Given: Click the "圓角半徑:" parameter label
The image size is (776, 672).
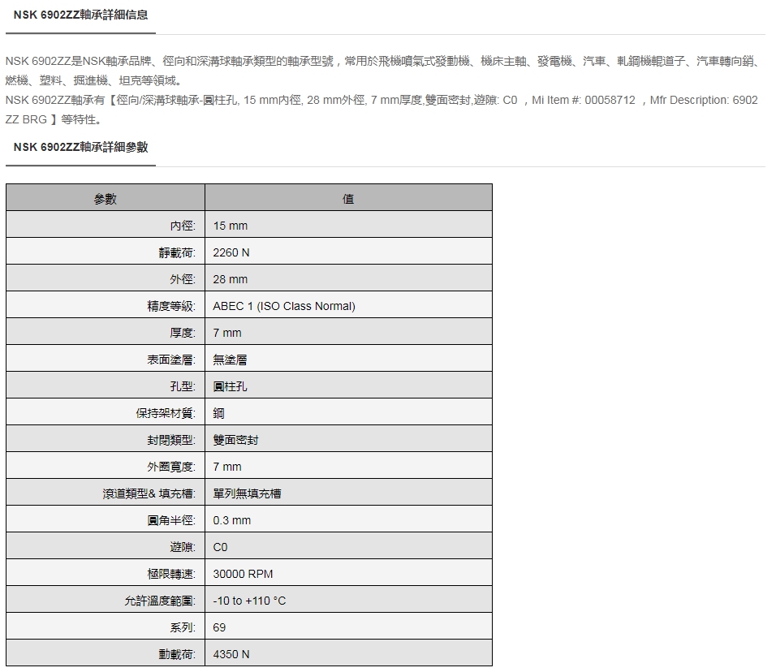Looking at the screenshot, I should pyautogui.click(x=171, y=519).
